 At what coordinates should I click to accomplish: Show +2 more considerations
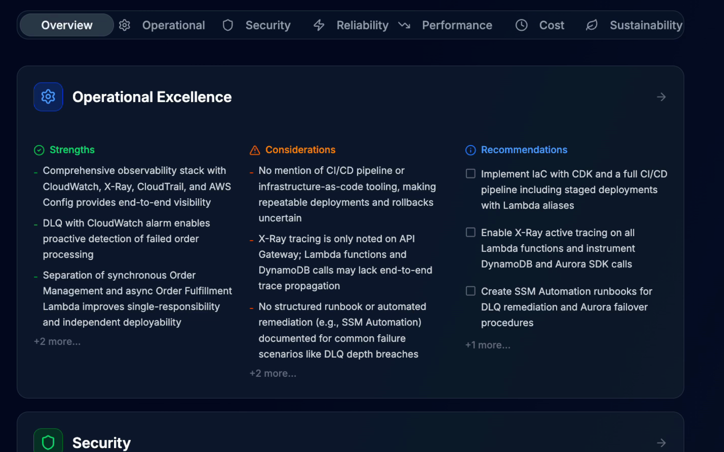click(273, 373)
